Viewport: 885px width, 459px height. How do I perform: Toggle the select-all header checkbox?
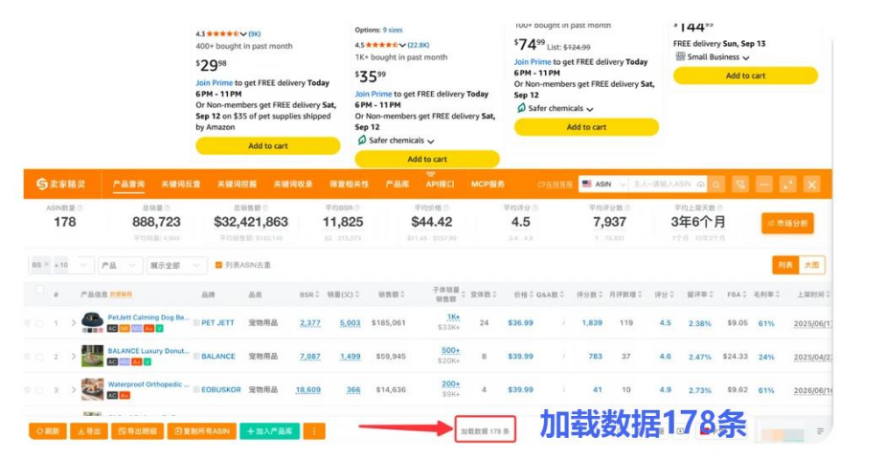click(39, 290)
